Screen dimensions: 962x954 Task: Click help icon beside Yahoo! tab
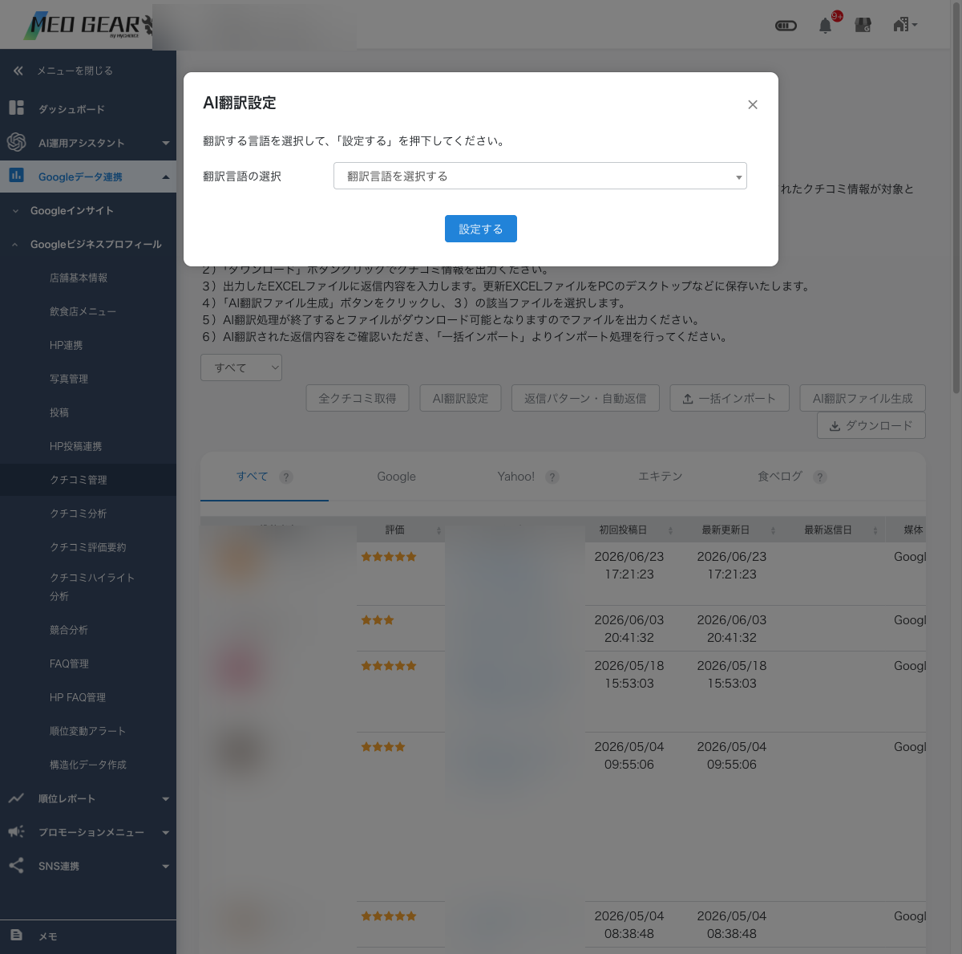tap(552, 477)
